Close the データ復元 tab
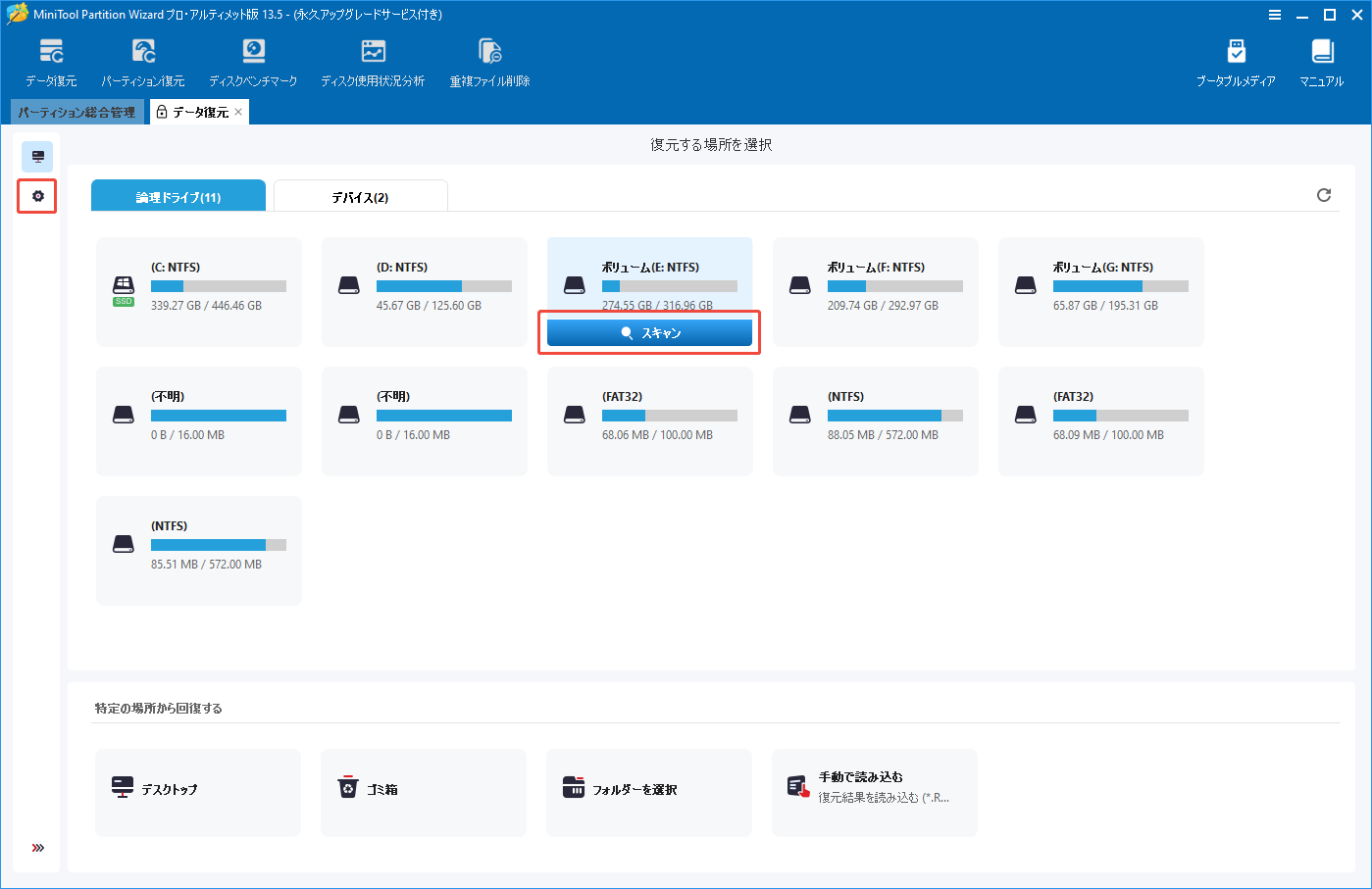Image resolution: width=1372 pixels, height=889 pixels. pyautogui.click(x=237, y=112)
